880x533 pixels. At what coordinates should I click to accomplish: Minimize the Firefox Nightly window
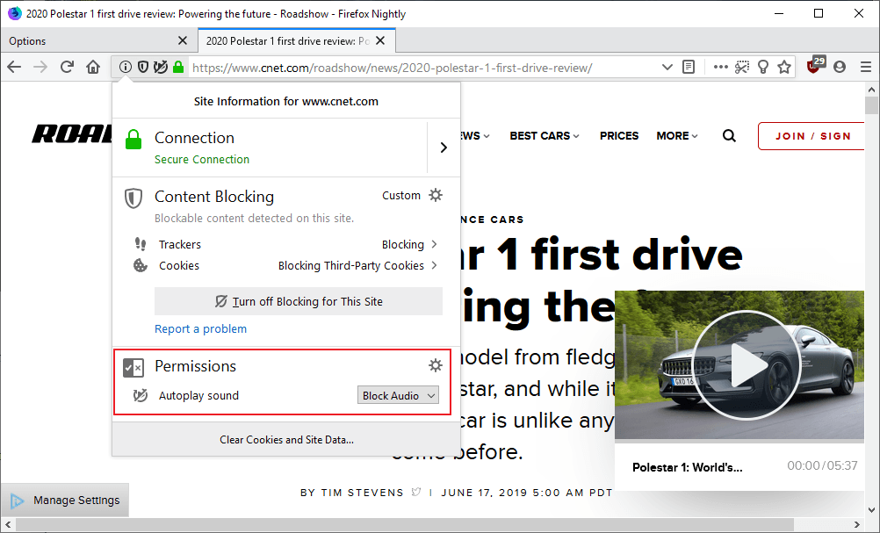778,13
